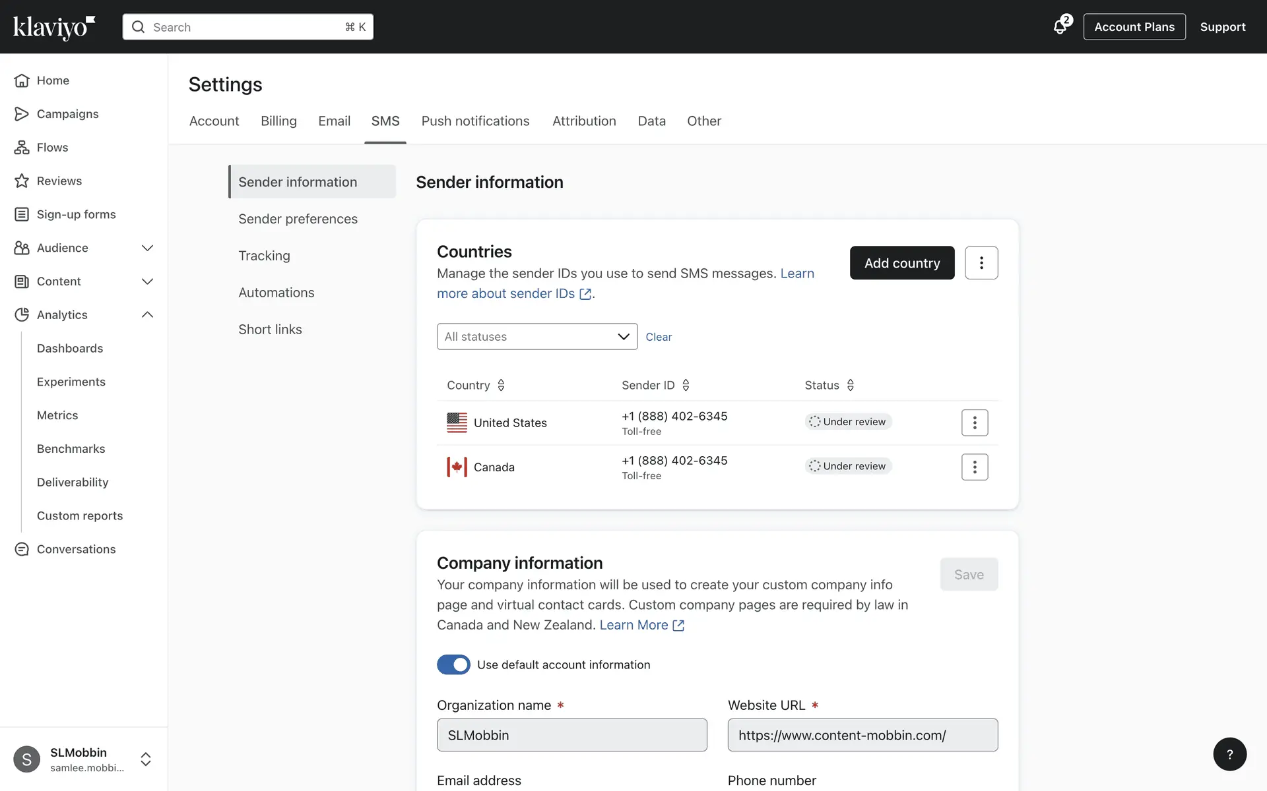The height and width of the screenshot is (791, 1267).
Task: Open the notifications bell icon
Action: [x=1060, y=26]
